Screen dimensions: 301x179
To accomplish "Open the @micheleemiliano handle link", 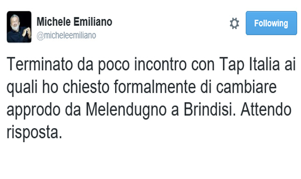I will (66, 35).
